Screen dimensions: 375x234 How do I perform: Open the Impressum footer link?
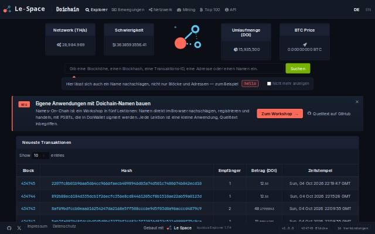click(37, 226)
